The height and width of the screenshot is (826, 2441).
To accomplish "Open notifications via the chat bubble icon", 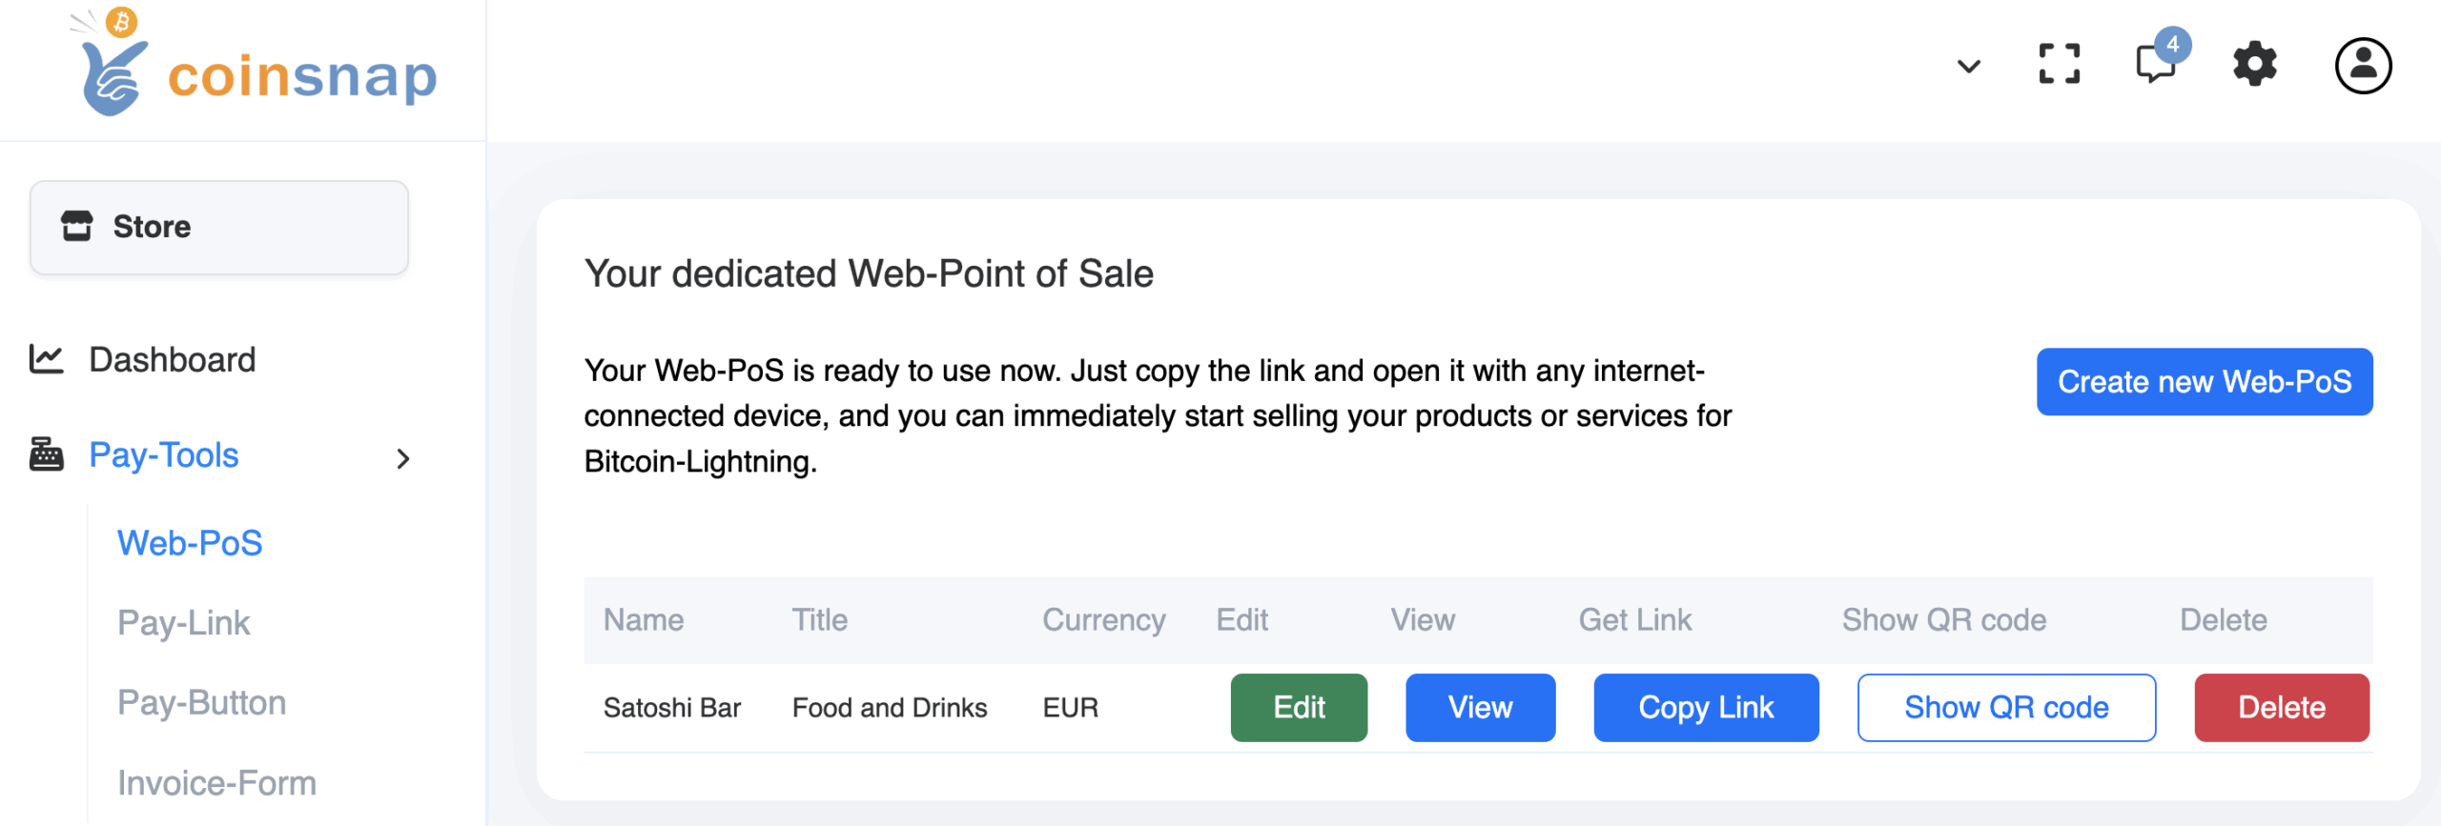I will [x=2153, y=67].
